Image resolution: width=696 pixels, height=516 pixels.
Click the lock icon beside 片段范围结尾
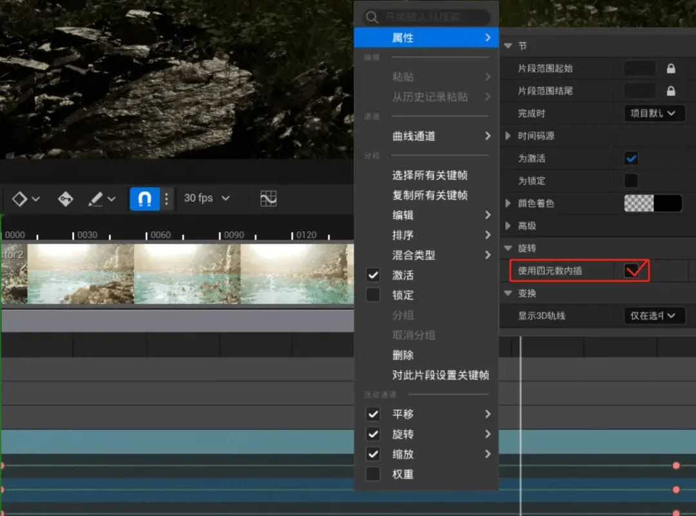pyautogui.click(x=671, y=91)
